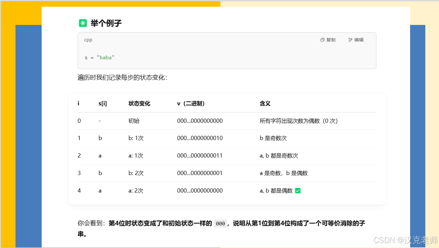Click the cell 所有字符出现次数为偶数（0 次）

pyautogui.click(x=299, y=121)
